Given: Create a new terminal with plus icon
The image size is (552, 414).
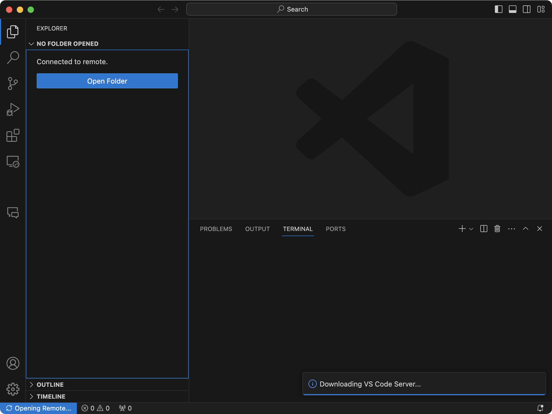Looking at the screenshot, I should 462,229.
